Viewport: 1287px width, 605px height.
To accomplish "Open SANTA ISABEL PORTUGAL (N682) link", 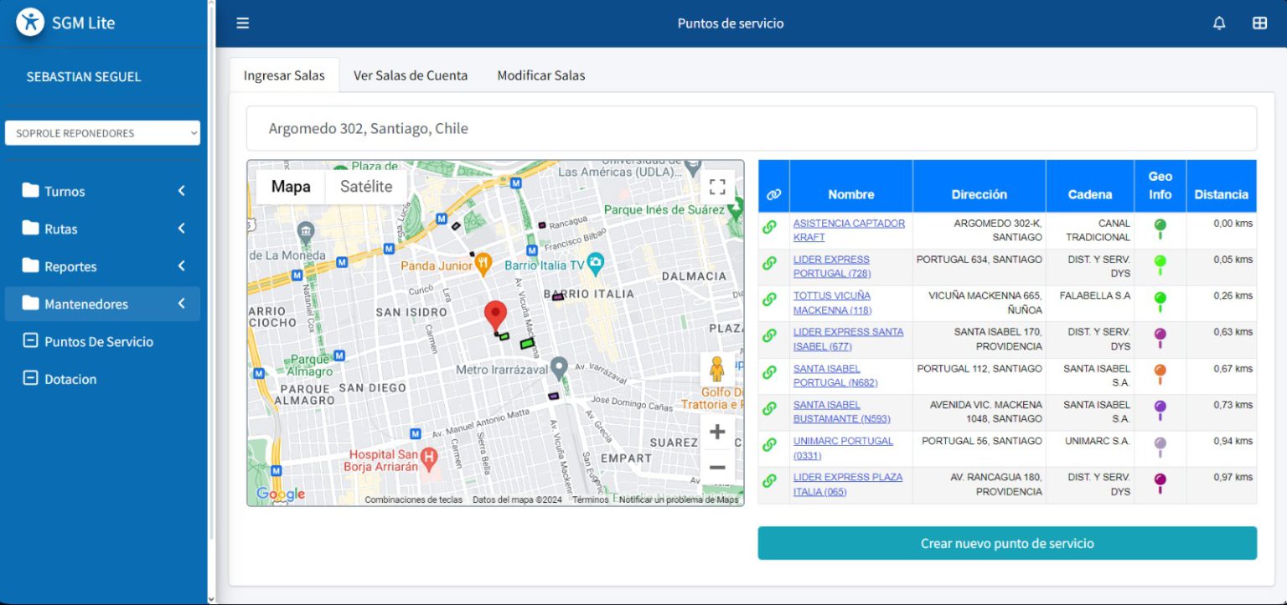I will 835,375.
